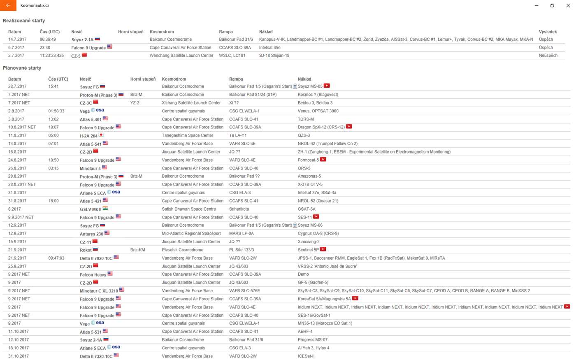Click 'Tanegashima Space Center' cell
576x360 pixels.
click(x=188, y=135)
